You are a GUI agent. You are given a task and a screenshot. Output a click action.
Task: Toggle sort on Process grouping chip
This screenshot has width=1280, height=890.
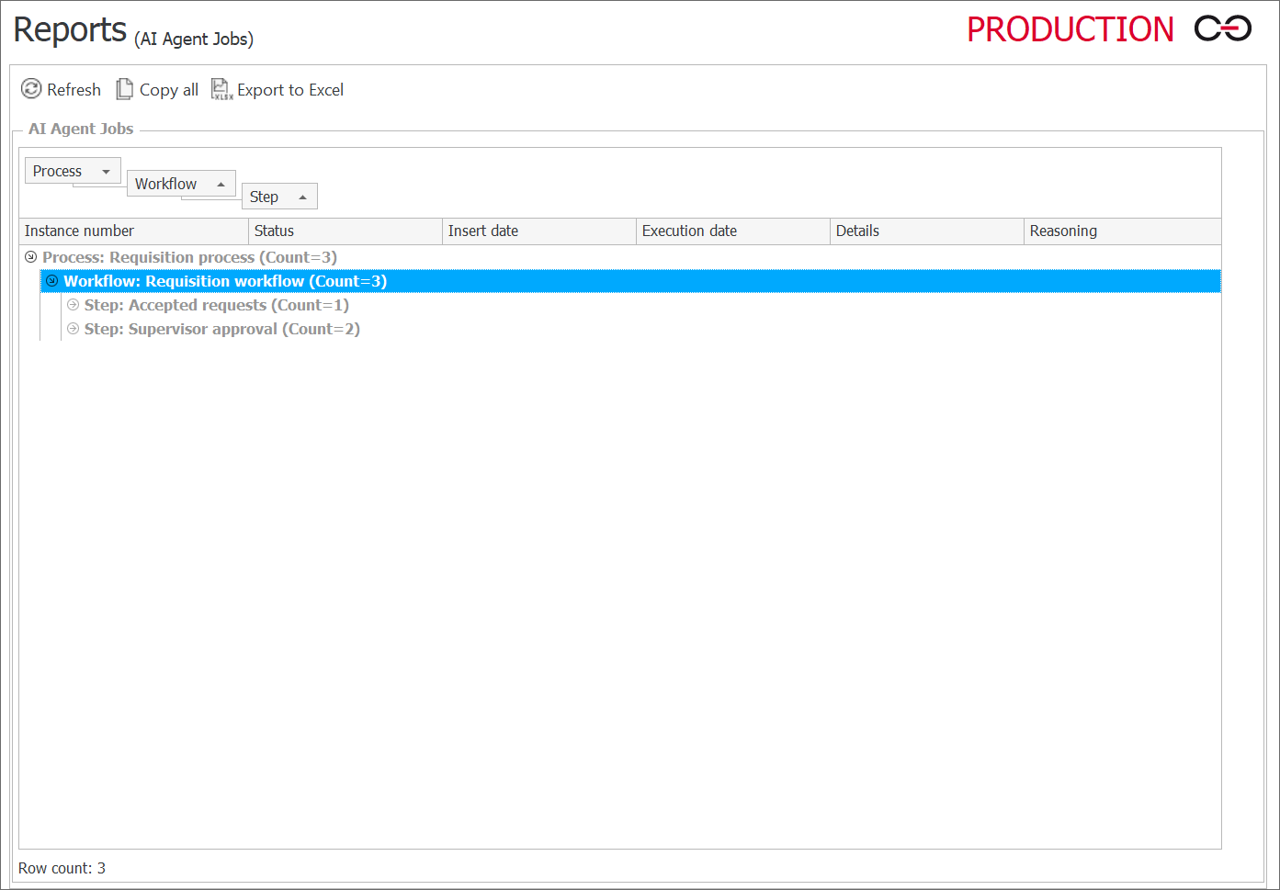tap(72, 171)
